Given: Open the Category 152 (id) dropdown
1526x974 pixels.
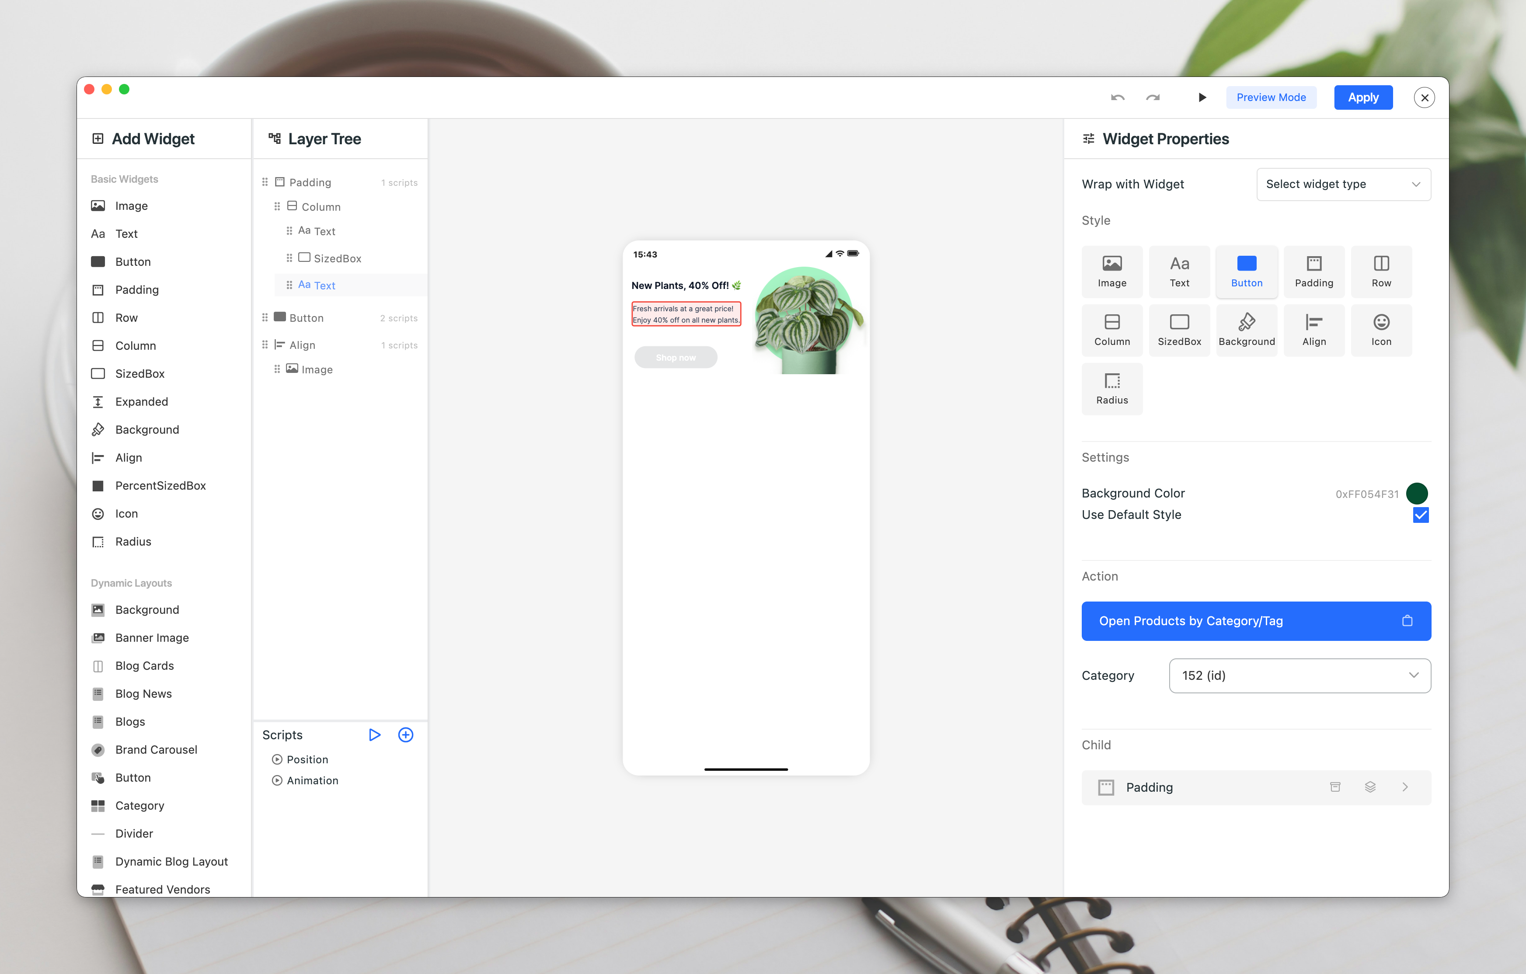Looking at the screenshot, I should (x=1299, y=675).
